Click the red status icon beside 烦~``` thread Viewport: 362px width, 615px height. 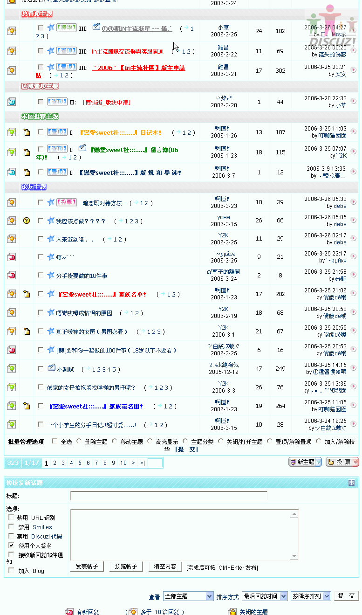[12, 257]
